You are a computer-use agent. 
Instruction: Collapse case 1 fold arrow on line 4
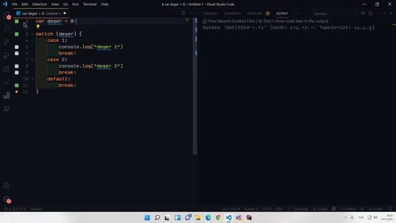(x=33, y=40)
